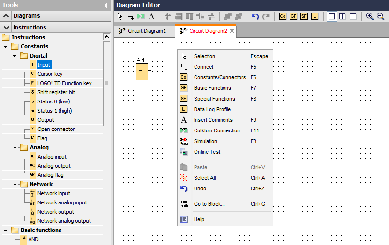Select Output instruction in tree
Image resolution: width=389 pixels, height=245 pixels.
pyautogui.click(x=45, y=120)
